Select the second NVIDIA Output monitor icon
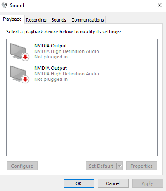 point(18,74)
